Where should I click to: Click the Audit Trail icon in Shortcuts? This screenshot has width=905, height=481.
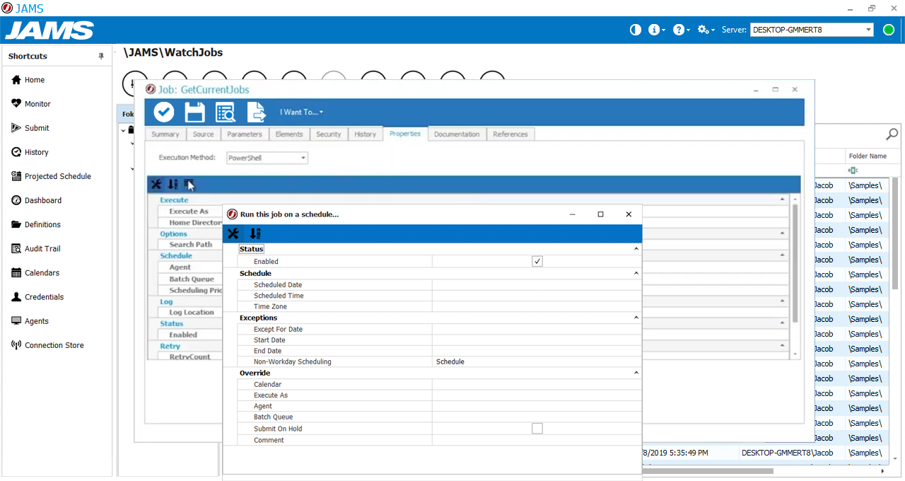tap(17, 248)
